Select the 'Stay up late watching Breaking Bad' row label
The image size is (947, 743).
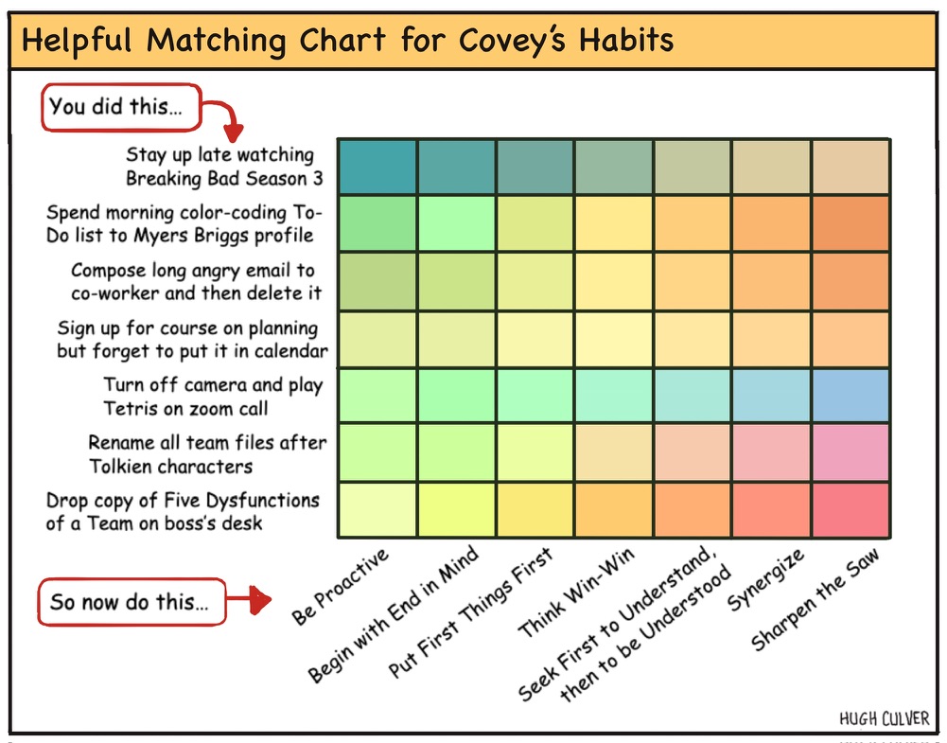tap(224, 167)
